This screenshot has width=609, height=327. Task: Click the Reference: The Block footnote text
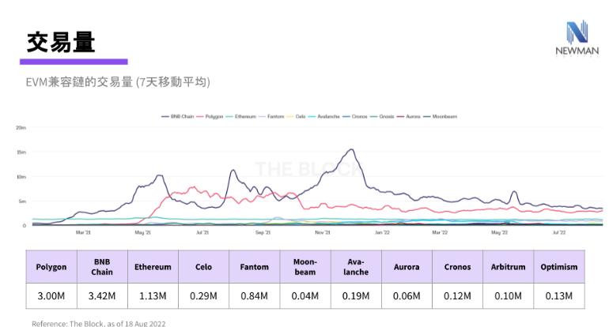[99, 323]
